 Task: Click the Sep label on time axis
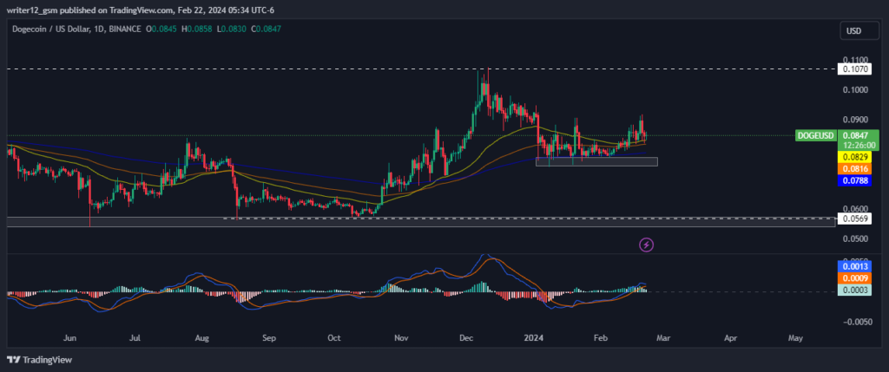click(269, 338)
